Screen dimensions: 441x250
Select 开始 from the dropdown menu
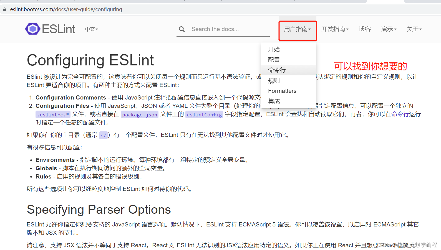289,49
